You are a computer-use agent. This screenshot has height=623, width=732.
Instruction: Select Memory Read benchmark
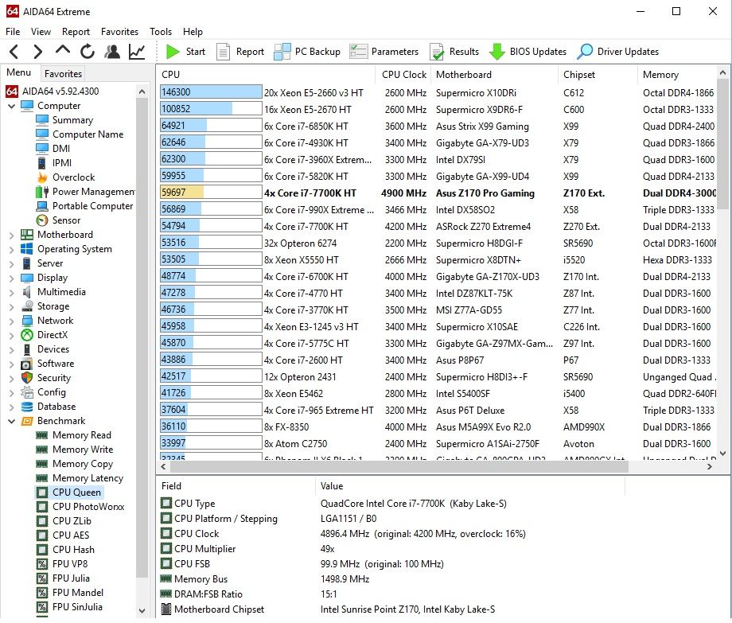82,435
